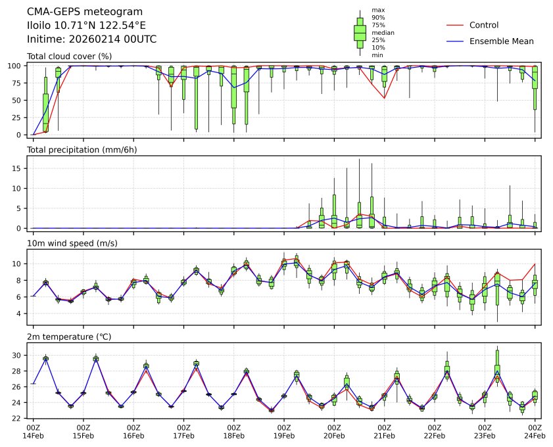553x447 pixels.
Task: Click the 00Z 16Feb x-axis tick label
Action: (x=133, y=431)
